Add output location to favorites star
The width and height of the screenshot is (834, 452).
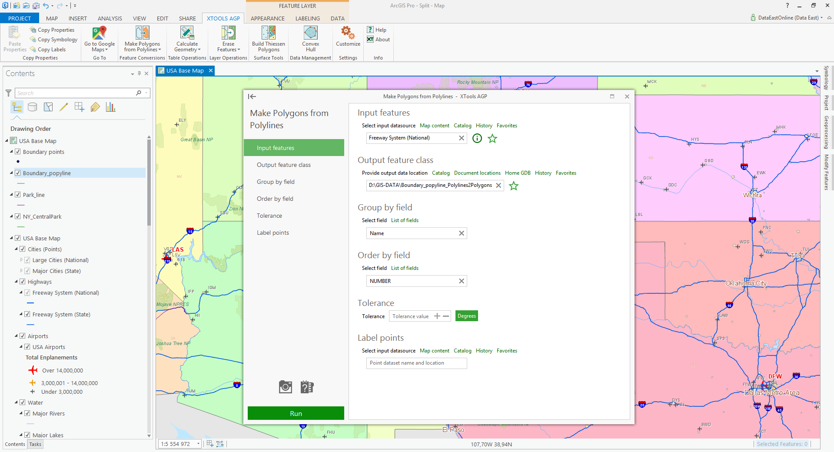point(514,186)
